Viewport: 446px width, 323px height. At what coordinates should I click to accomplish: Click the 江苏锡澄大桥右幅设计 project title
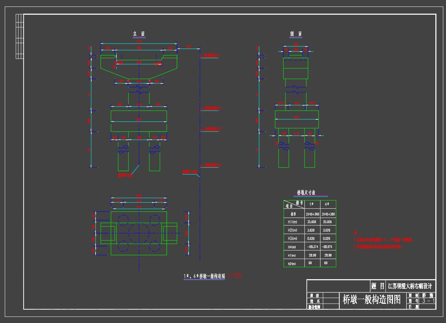[x=410, y=286]
